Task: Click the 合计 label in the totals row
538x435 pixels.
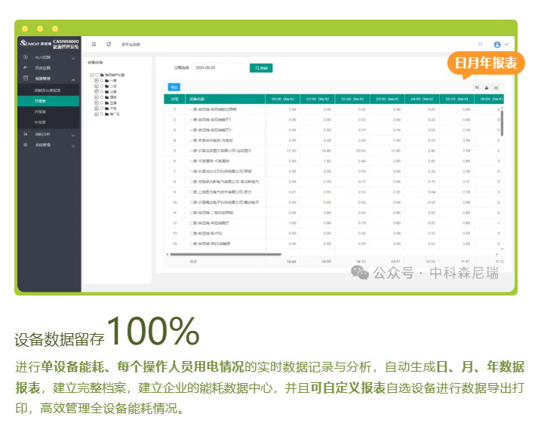Action: coord(193,262)
